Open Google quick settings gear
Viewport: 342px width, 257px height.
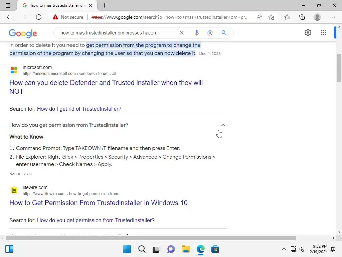(x=308, y=32)
